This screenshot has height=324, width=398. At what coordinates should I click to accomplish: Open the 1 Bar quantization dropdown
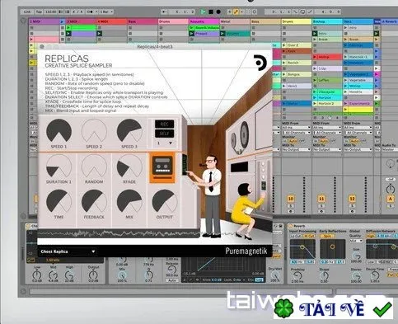pos(106,12)
